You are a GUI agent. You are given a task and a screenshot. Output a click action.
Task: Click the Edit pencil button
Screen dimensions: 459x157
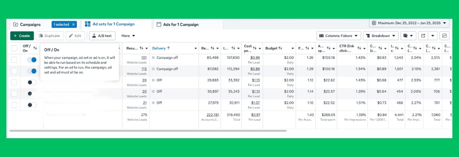(75, 36)
